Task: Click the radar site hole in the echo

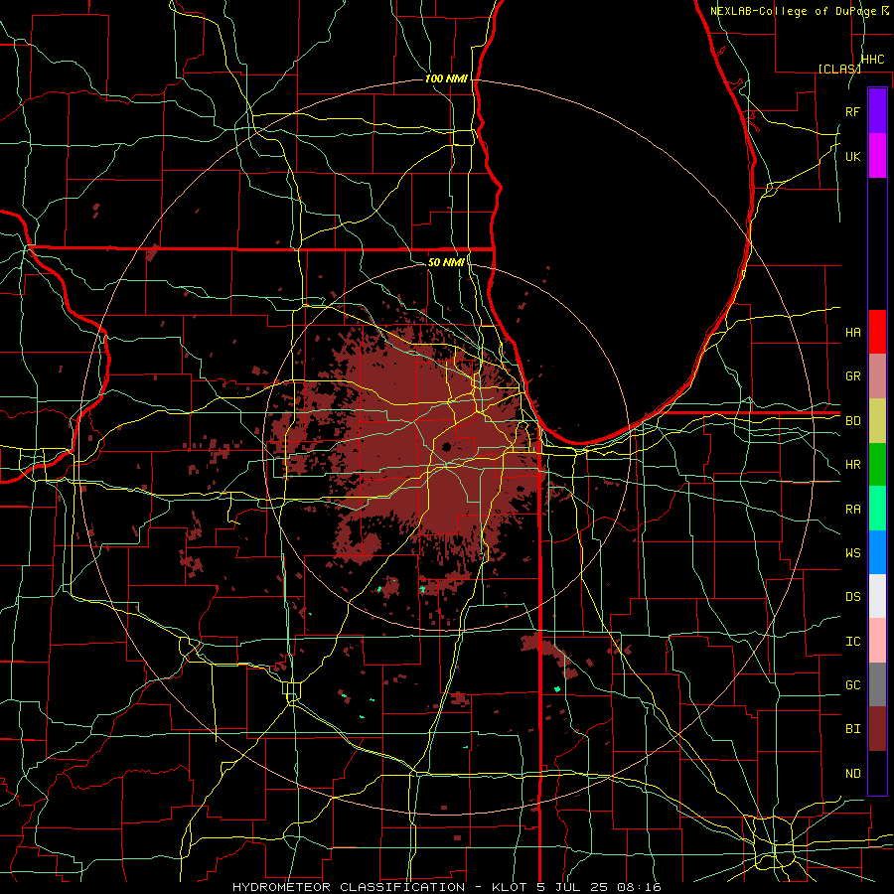Action: tap(446, 446)
